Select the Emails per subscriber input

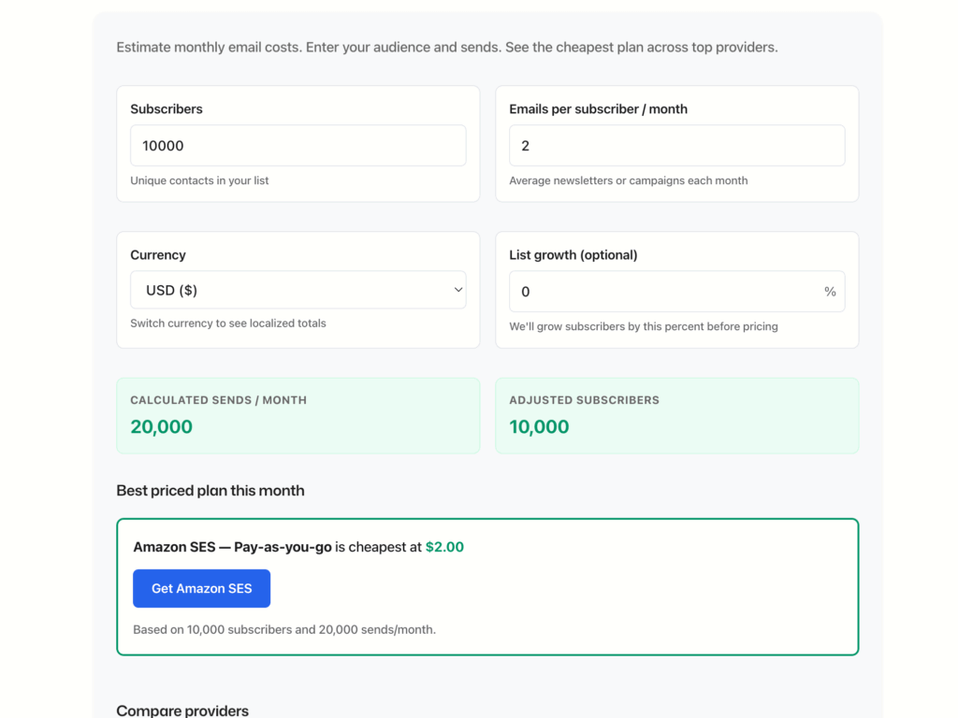tap(676, 145)
